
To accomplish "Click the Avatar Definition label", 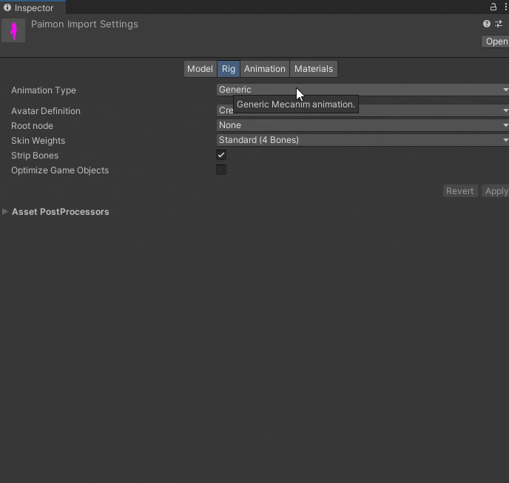I will 46,111.
